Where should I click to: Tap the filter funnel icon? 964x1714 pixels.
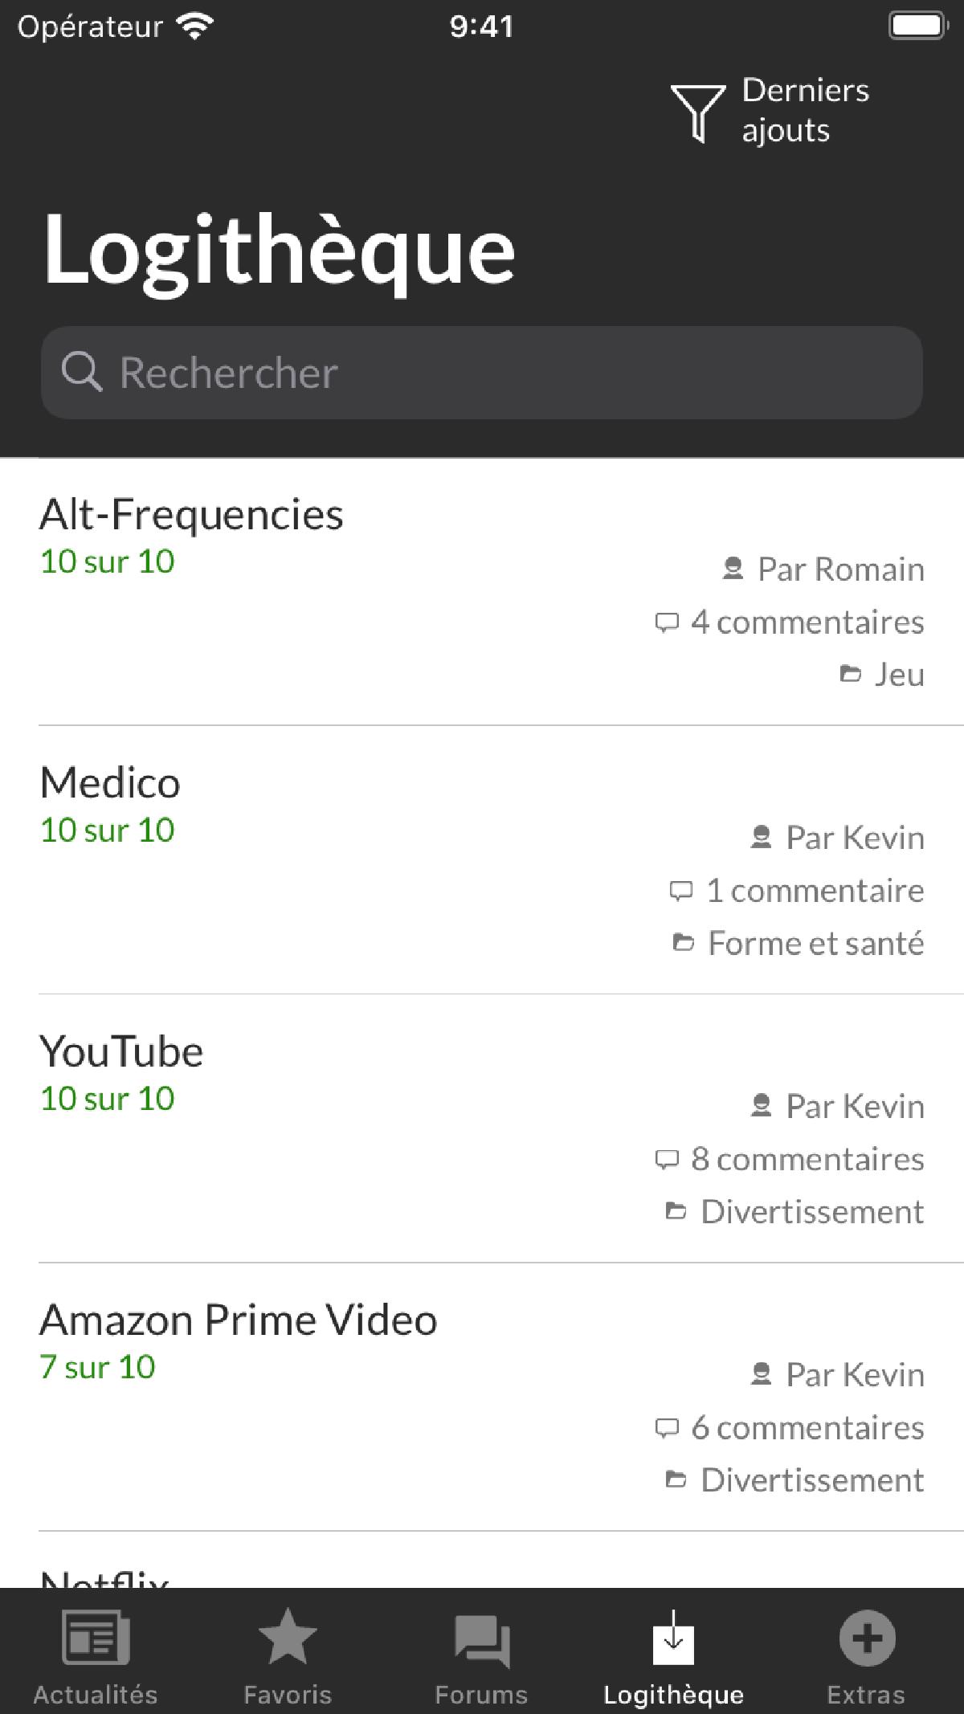pyautogui.click(x=697, y=112)
